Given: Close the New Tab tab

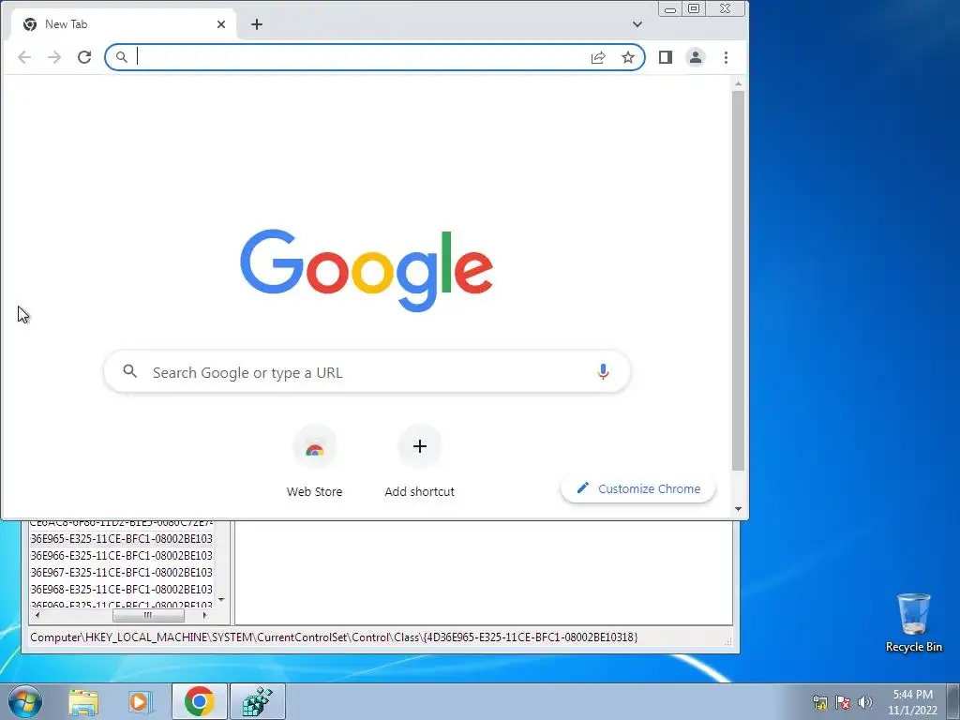Looking at the screenshot, I should pyautogui.click(x=221, y=24).
